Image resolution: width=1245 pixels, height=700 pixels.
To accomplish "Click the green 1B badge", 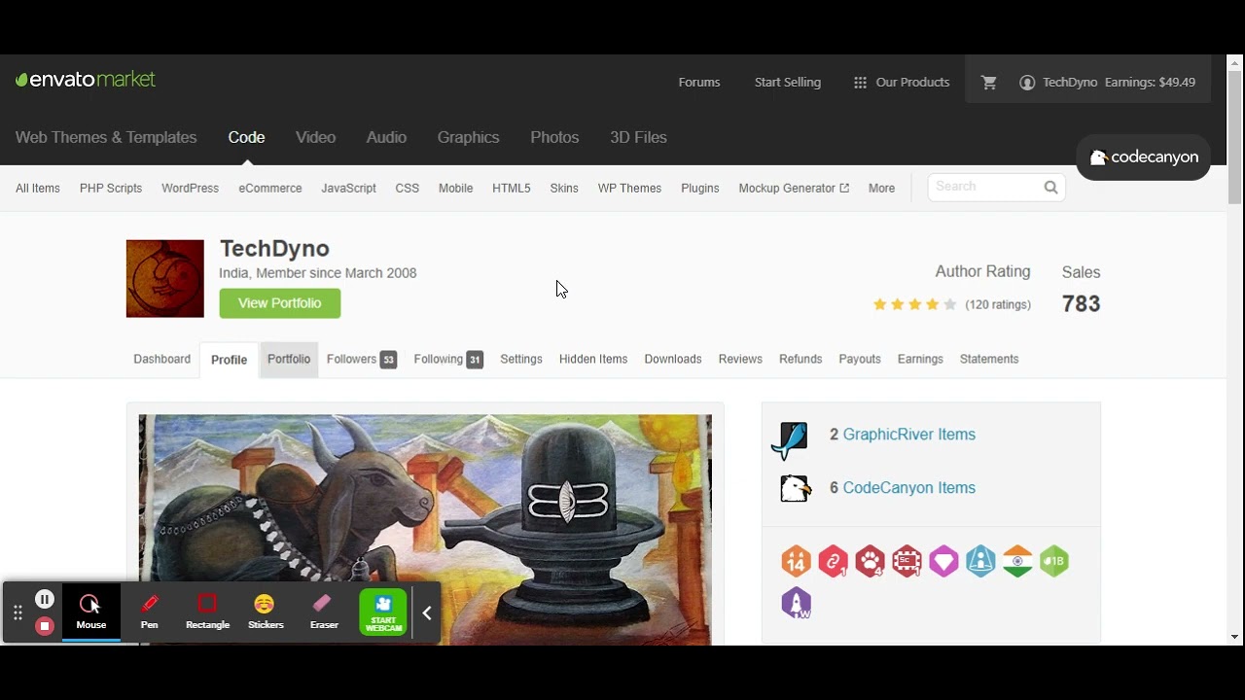I will point(1054,561).
